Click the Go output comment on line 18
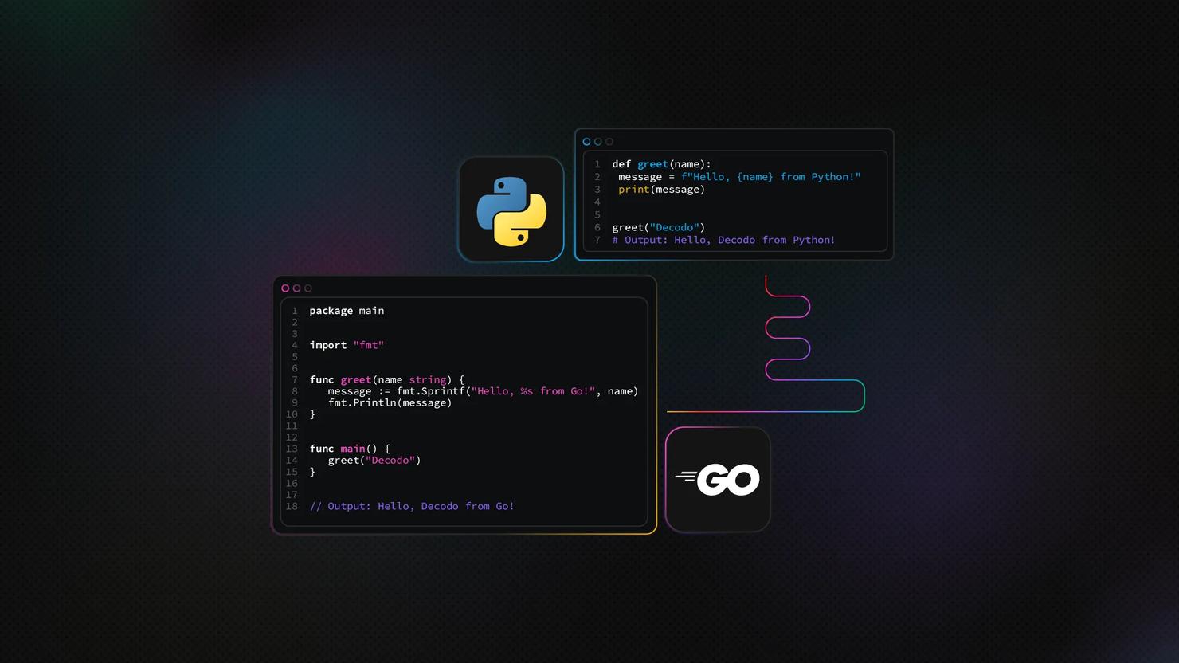Image resolution: width=1179 pixels, height=663 pixels. click(412, 506)
